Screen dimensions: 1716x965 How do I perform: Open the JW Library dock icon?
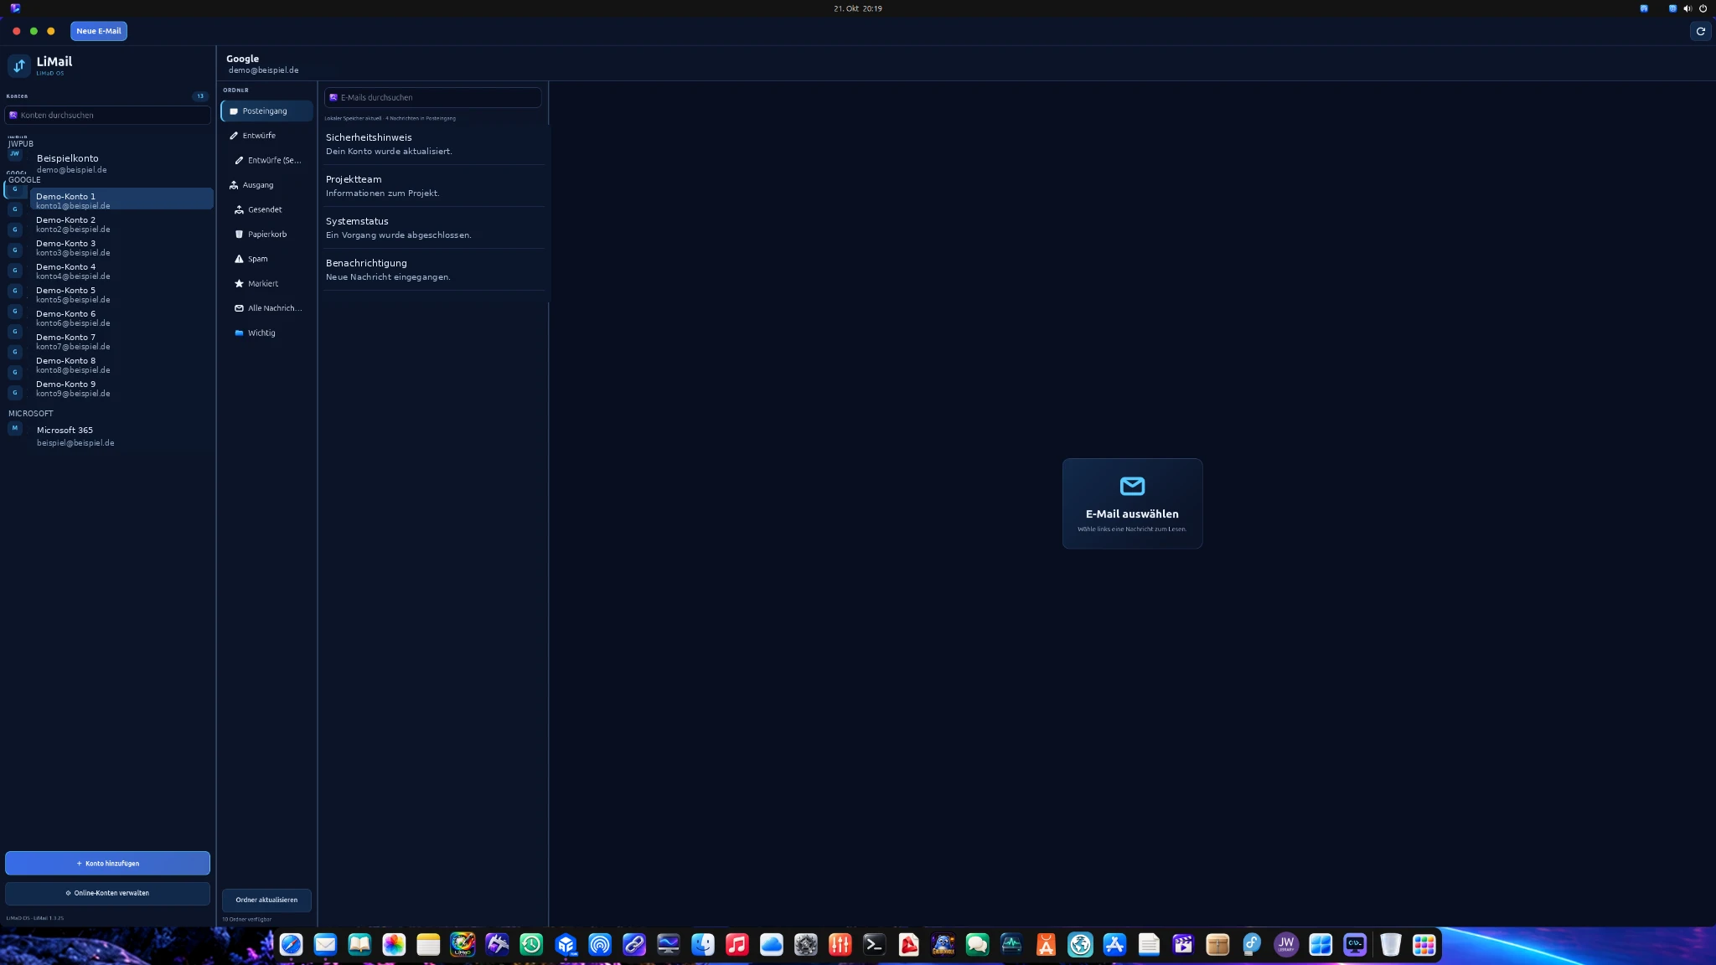1286,945
